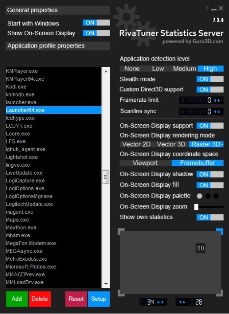This screenshot has height=314, width=229.
Task: Click the blue Setup button
Action: (99, 299)
